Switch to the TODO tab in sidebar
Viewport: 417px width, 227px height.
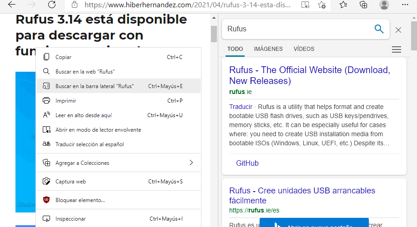pyautogui.click(x=235, y=49)
